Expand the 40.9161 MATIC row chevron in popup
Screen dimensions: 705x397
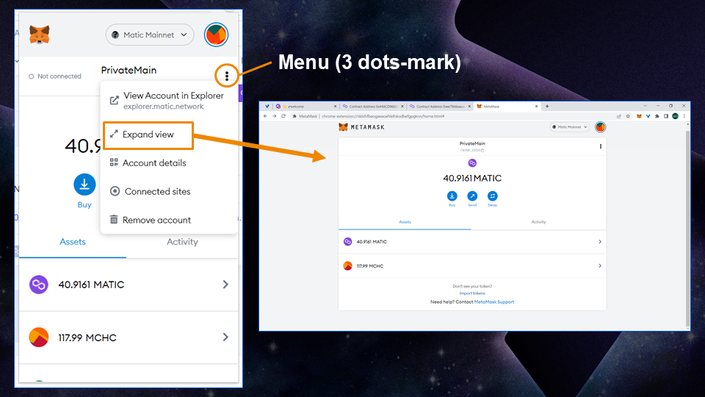(225, 285)
